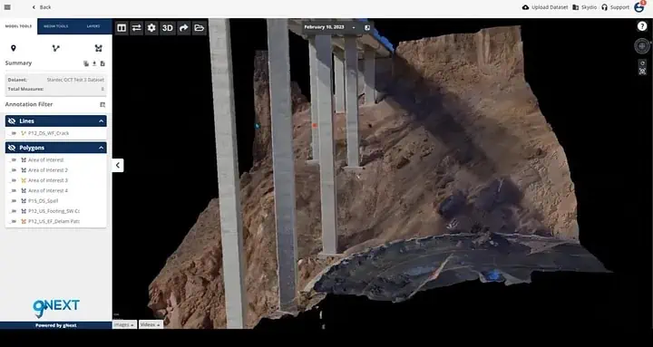
Task: Open the hamburger menu
Action: tap(7, 7)
